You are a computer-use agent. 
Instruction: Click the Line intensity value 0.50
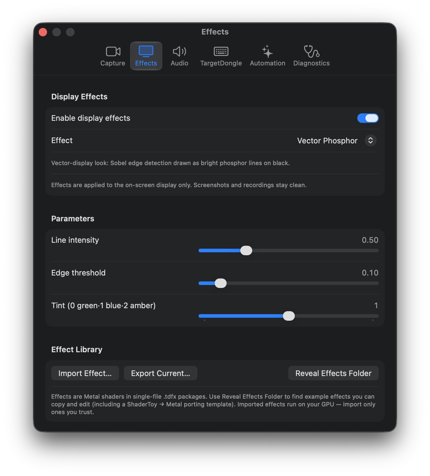(x=370, y=240)
